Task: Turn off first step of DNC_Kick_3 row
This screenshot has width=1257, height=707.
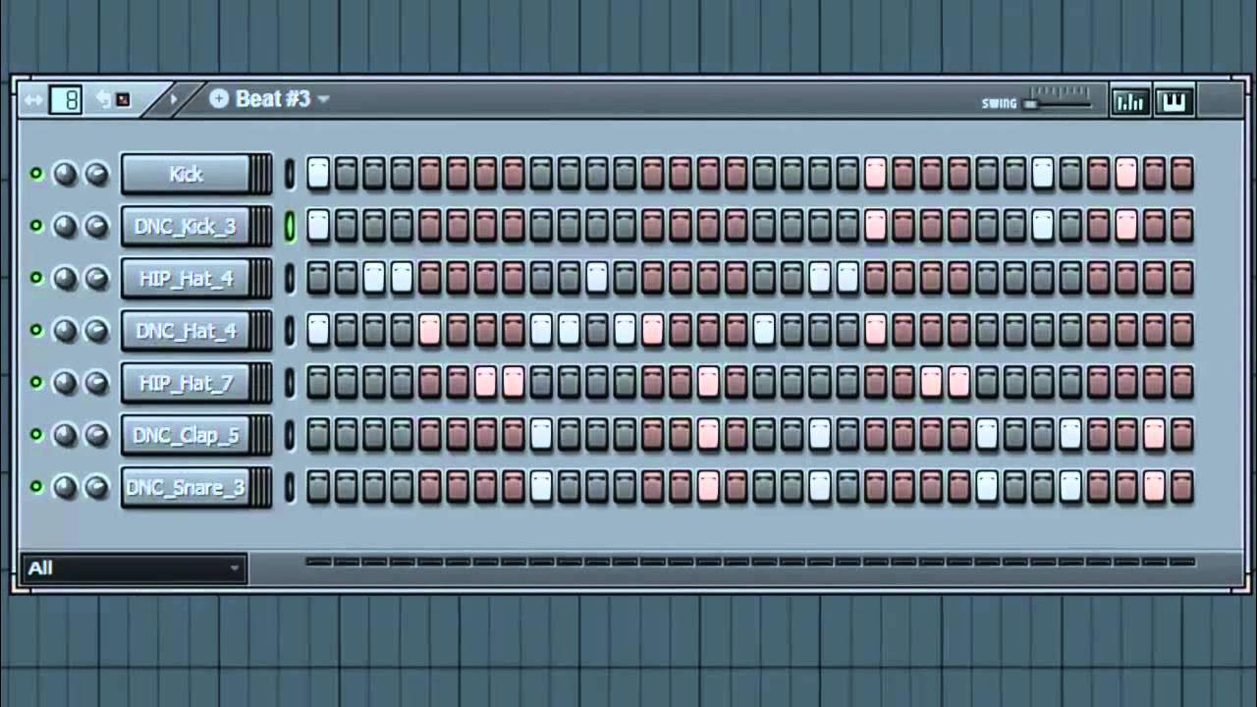Action: 318,226
